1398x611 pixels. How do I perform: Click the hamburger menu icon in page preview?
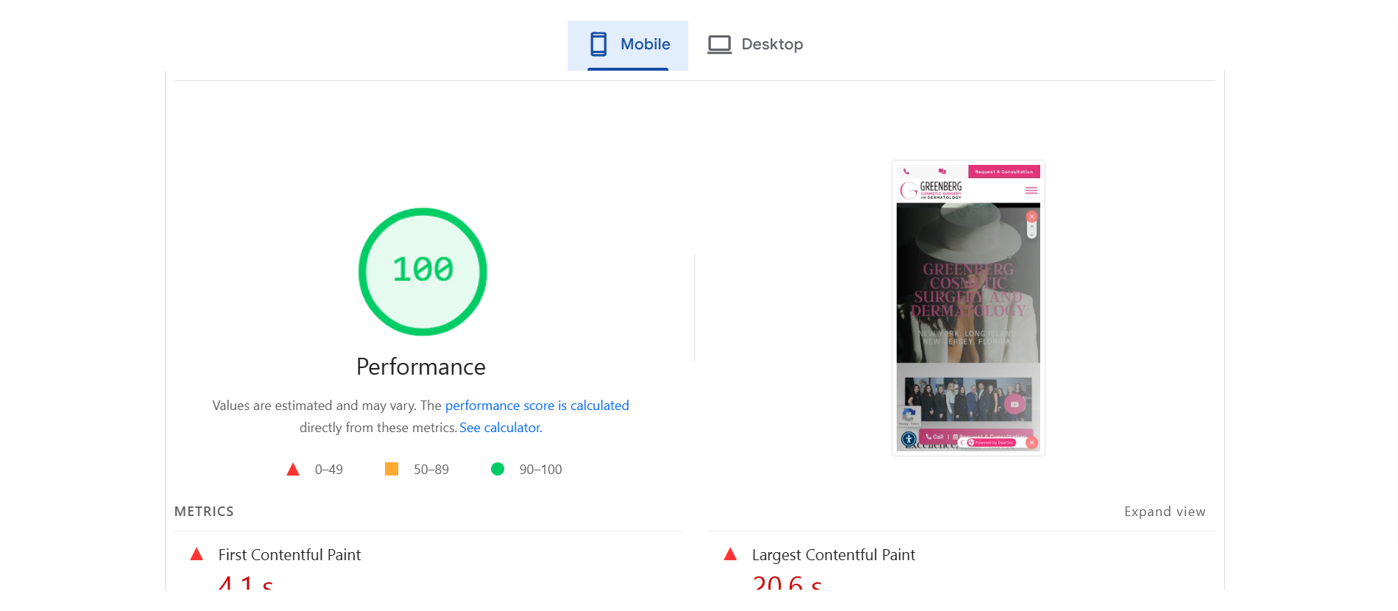point(1031,191)
